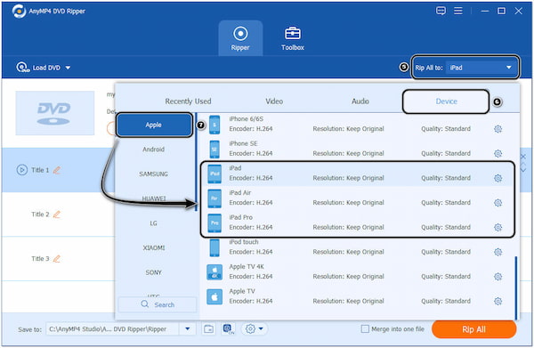Screen dimensions: 534x348
Task: Switch to Video format tab
Action: click(274, 101)
